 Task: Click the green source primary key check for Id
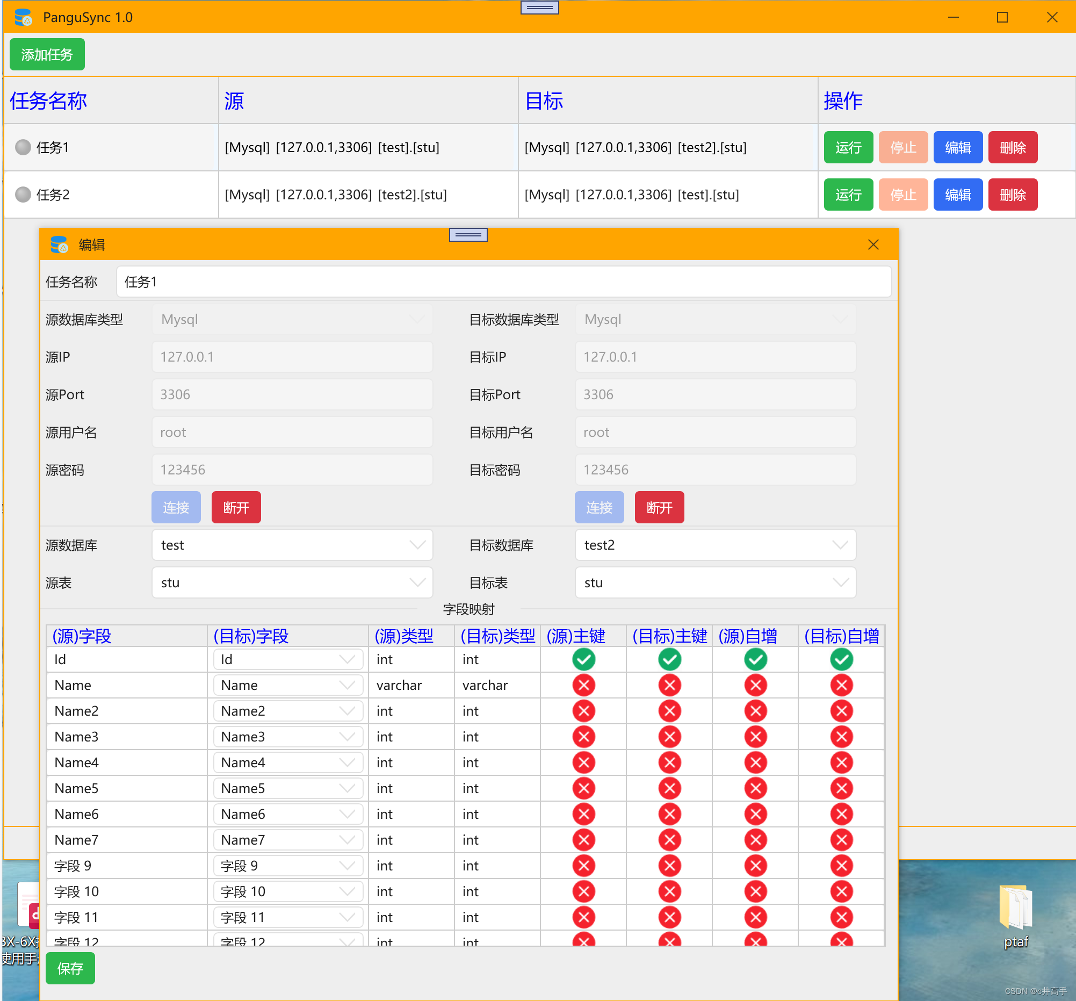(x=583, y=659)
